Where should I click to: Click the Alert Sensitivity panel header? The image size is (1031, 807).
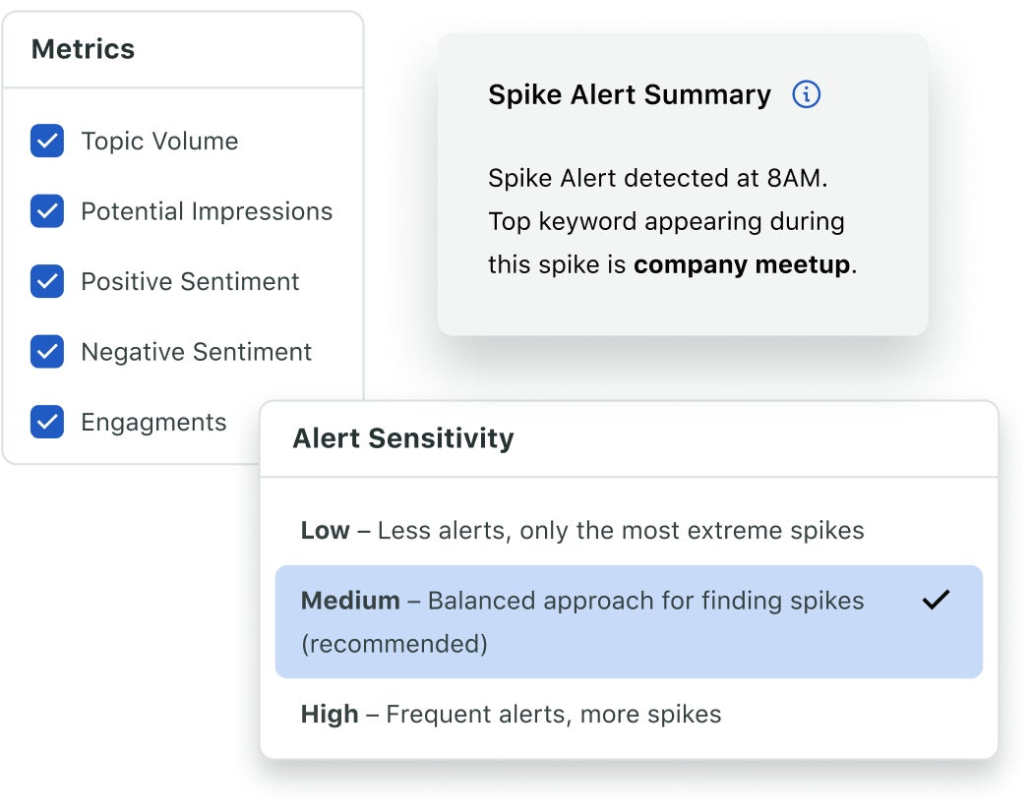[x=403, y=438]
